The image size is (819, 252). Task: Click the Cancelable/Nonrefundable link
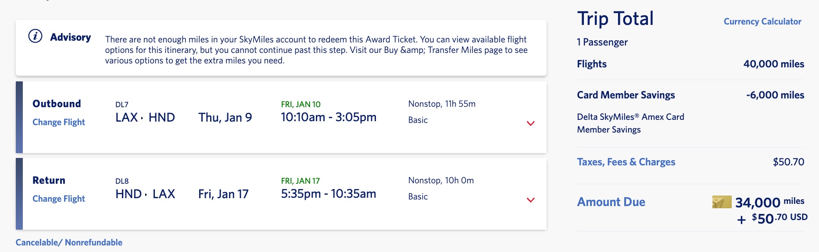(x=68, y=242)
